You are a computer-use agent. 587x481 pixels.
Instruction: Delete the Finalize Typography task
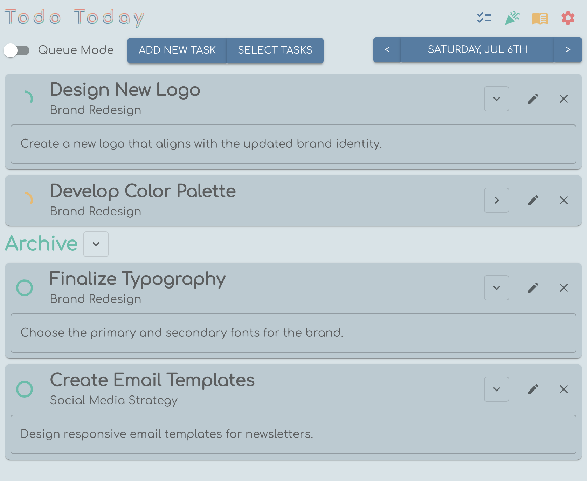[564, 288]
